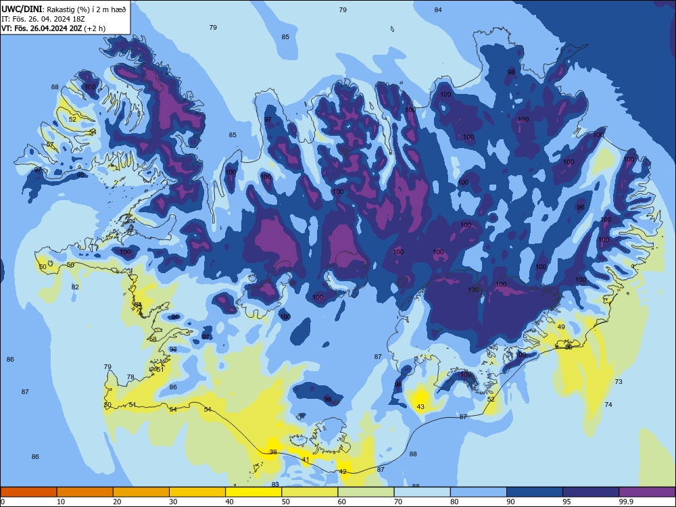Click the legend label '99.9'
The image size is (676, 507).
click(625, 502)
